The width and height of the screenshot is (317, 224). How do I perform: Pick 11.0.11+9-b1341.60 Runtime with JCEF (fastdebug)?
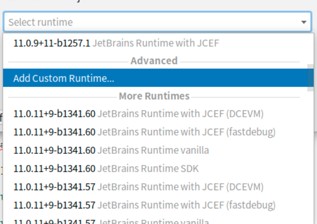pos(158,132)
